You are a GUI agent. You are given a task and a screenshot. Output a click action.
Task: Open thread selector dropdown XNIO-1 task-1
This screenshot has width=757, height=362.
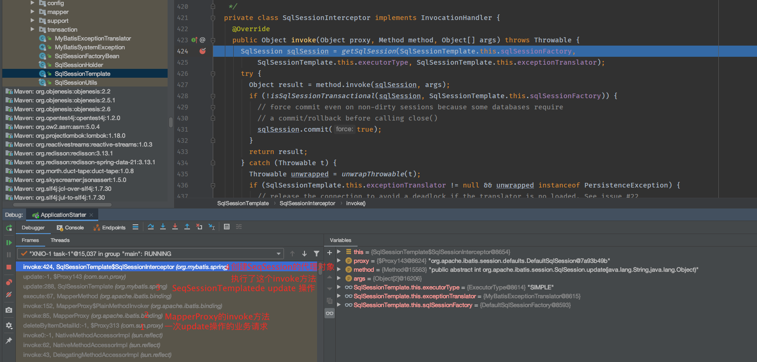150,254
